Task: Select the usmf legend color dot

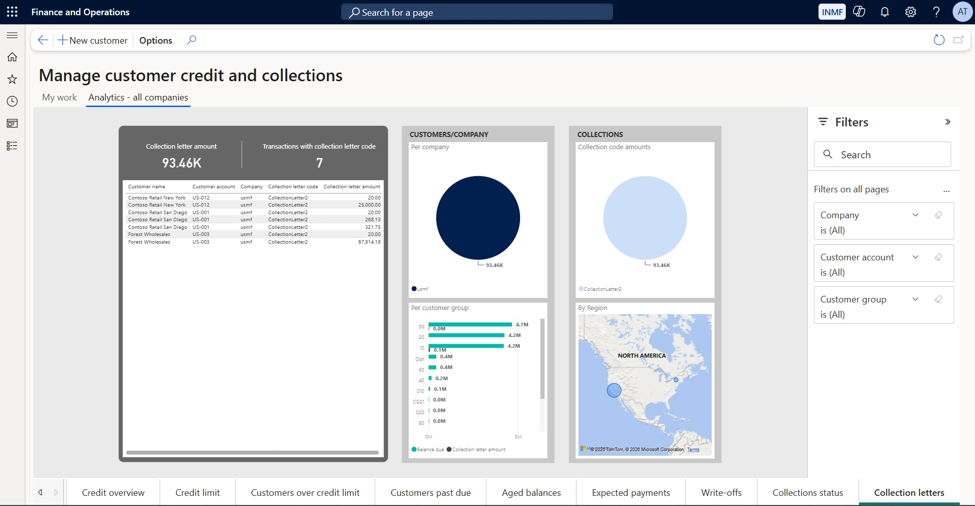Action: tap(414, 289)
